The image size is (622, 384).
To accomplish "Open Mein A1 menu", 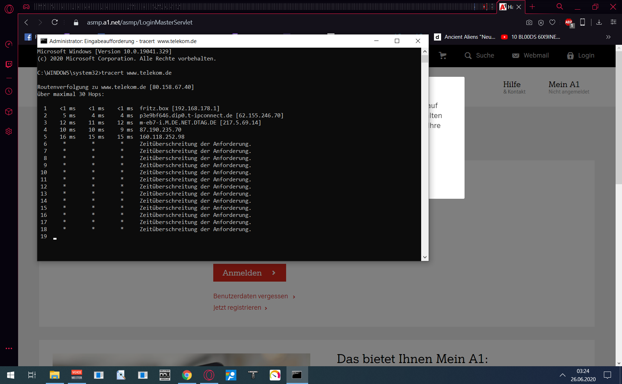I will [569, 87].
